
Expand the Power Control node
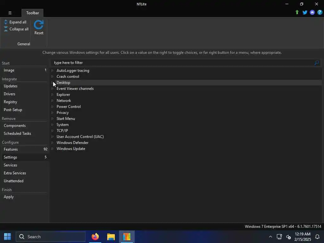(x=52, y=107)
